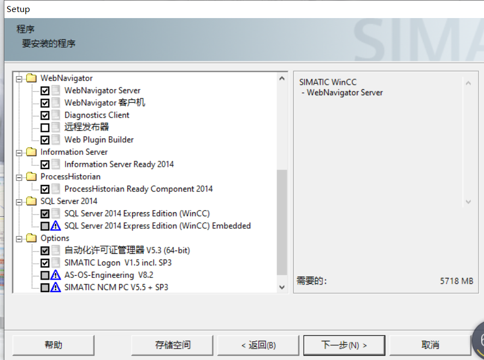This screenshot has width=484, height=360.
Task: Uncheck the WebNavigator Server component
Action: point(46,90)
